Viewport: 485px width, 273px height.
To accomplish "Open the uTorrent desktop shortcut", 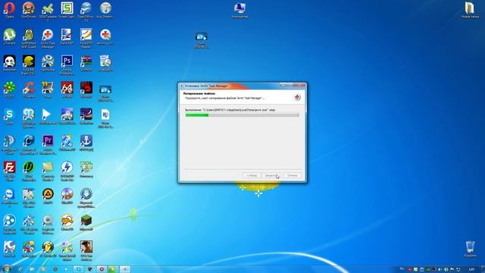I will (x=9, y=37).
